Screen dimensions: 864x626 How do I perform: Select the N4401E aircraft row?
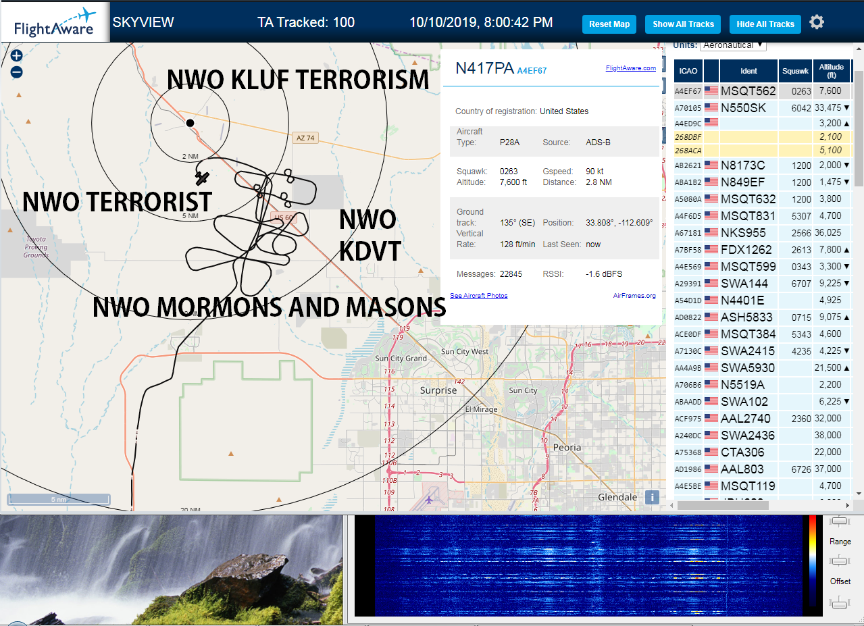763,300
